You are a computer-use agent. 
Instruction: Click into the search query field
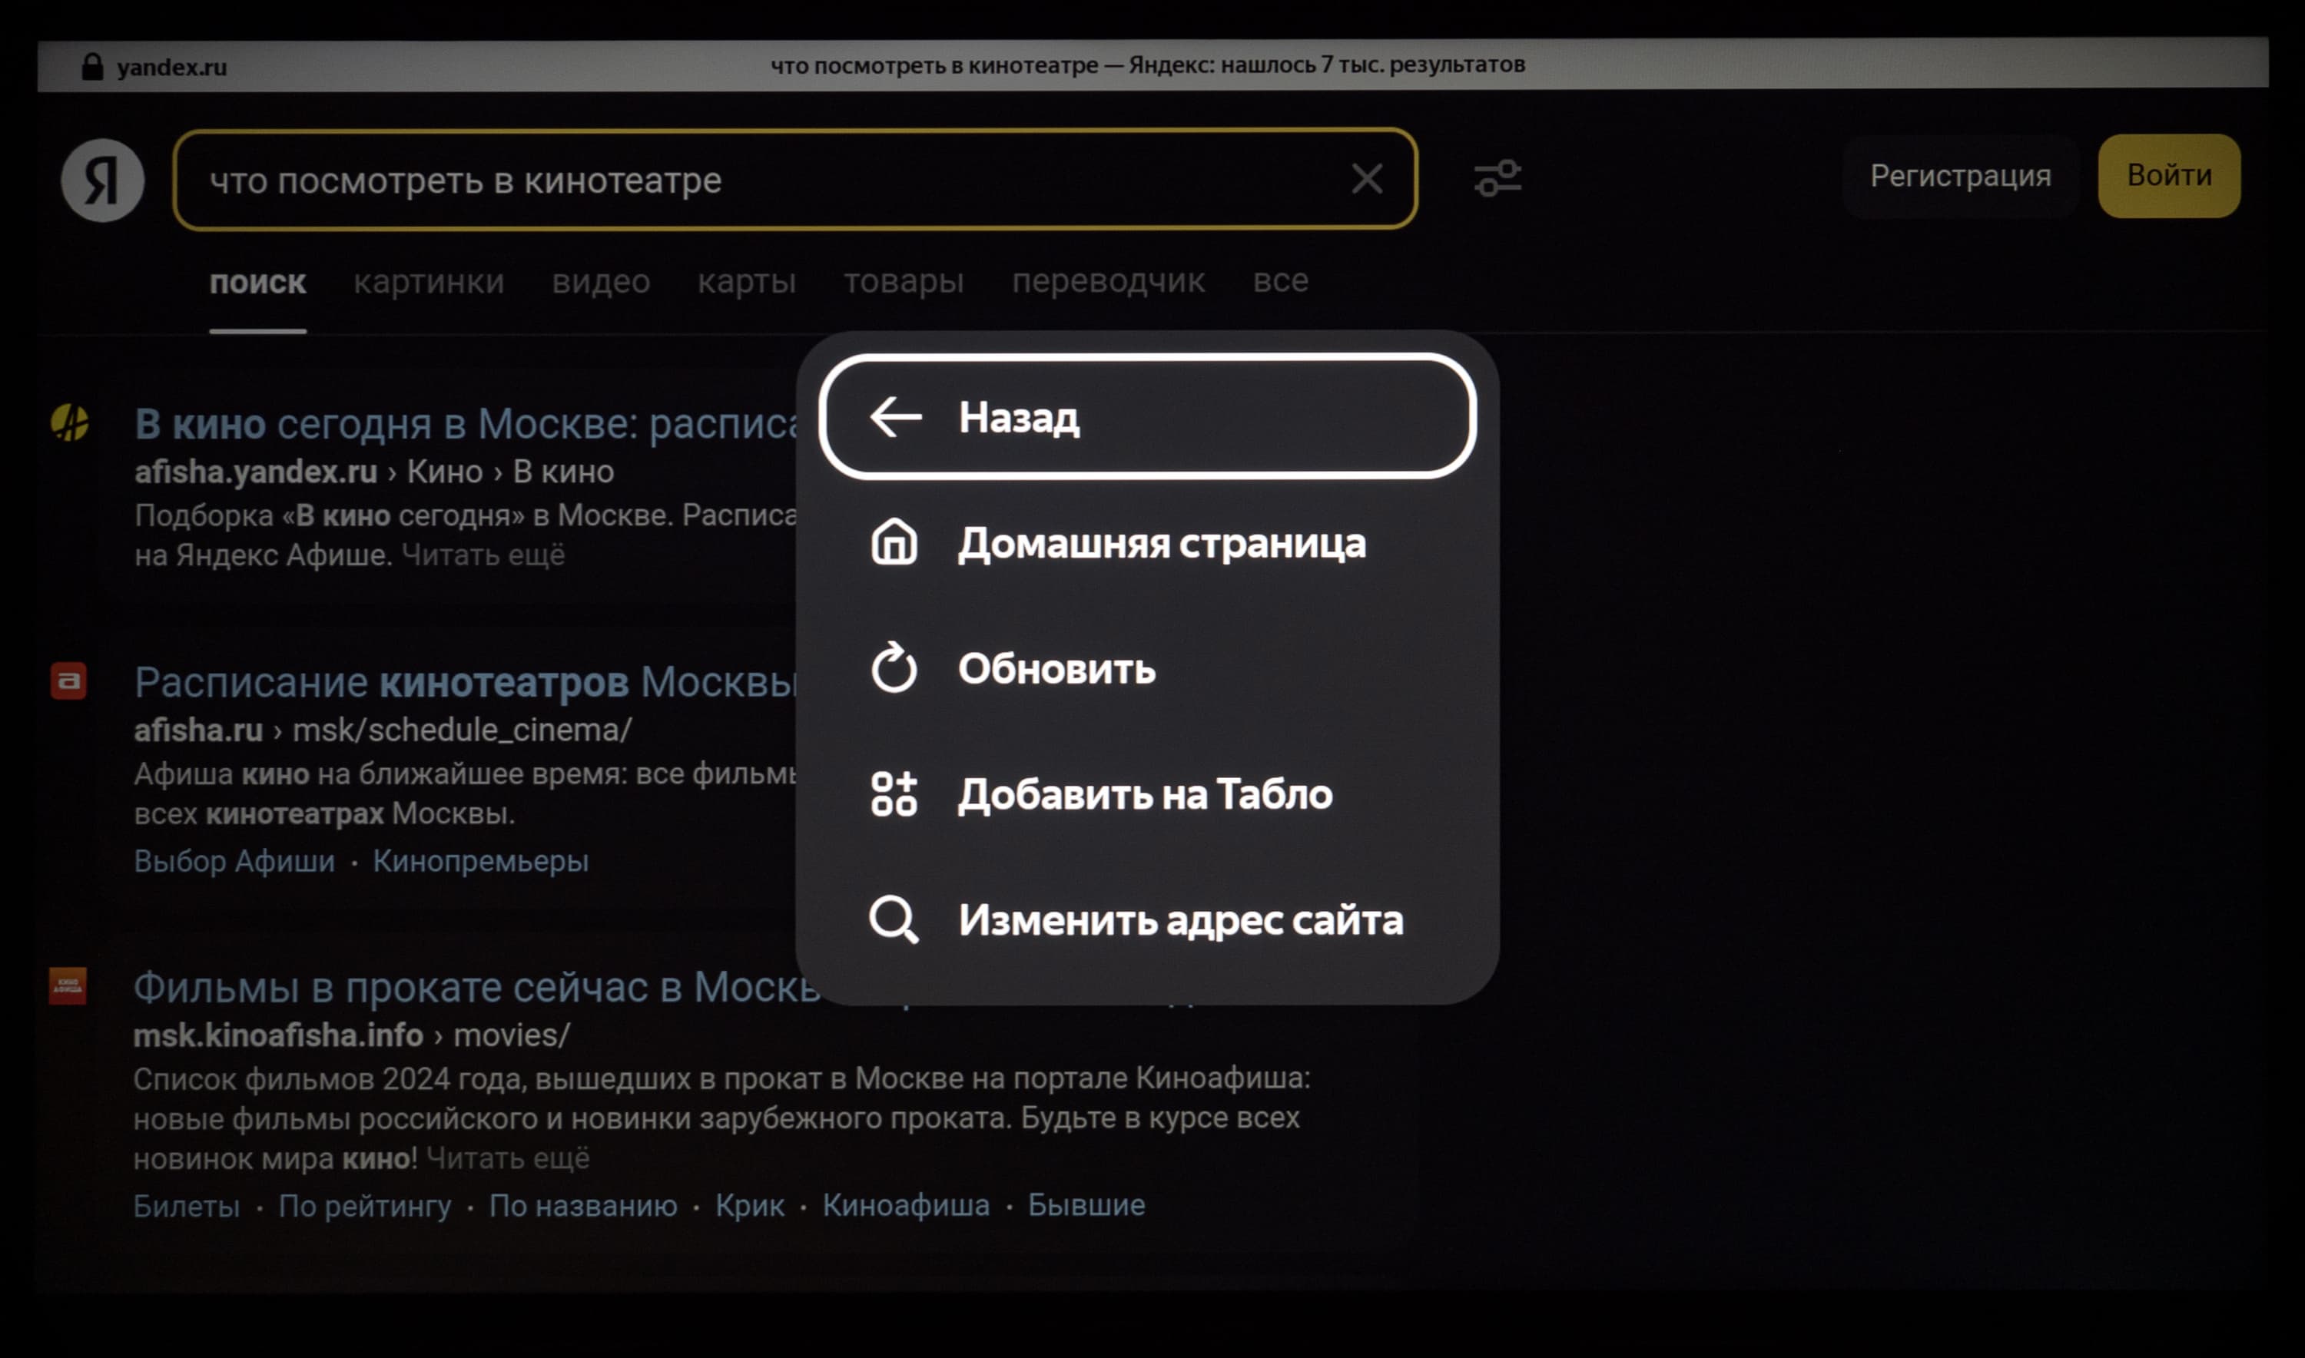click(x=732, y=181)
